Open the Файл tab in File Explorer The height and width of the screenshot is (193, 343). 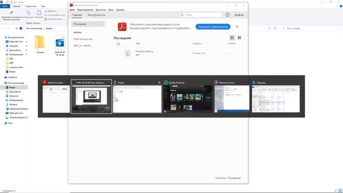pos(5,6)
